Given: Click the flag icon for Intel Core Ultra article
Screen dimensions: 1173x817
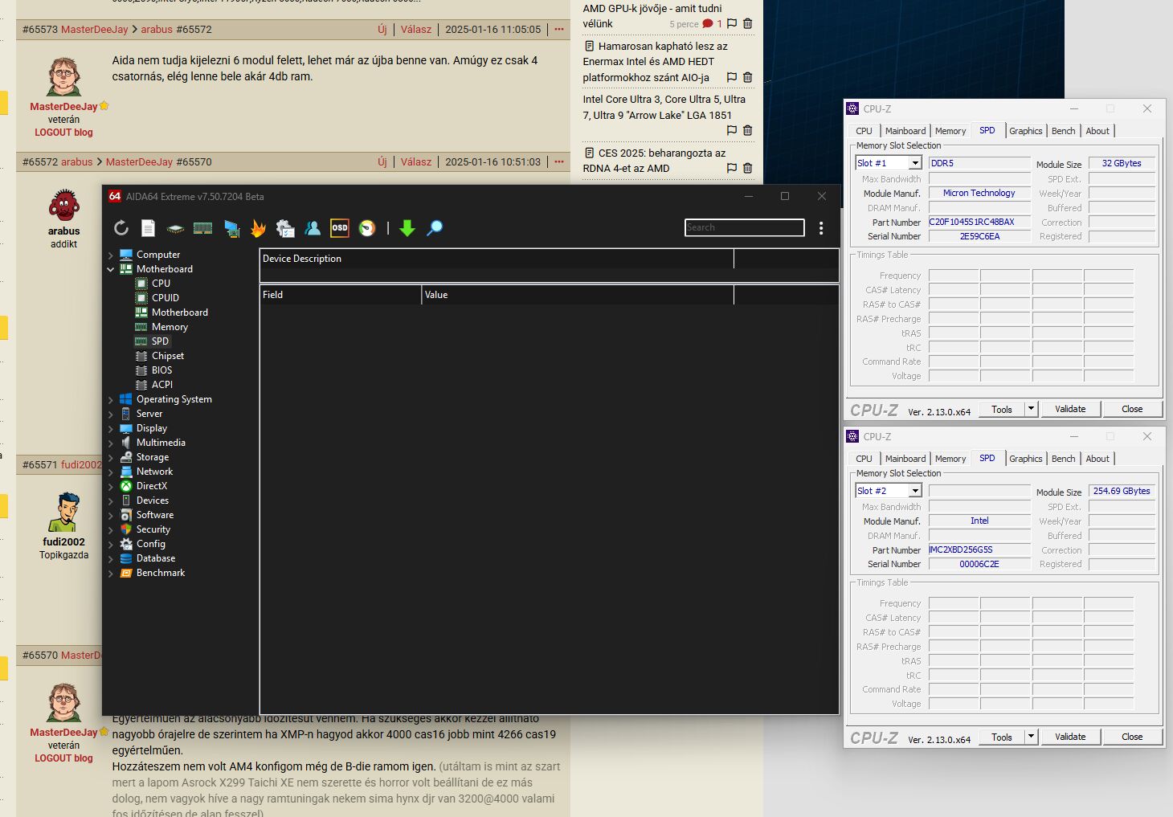Looking at the screenshot, I should [732, 130].
